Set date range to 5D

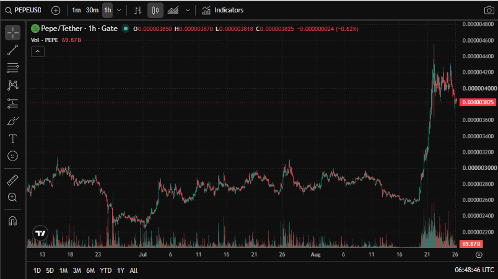point(50,270)
